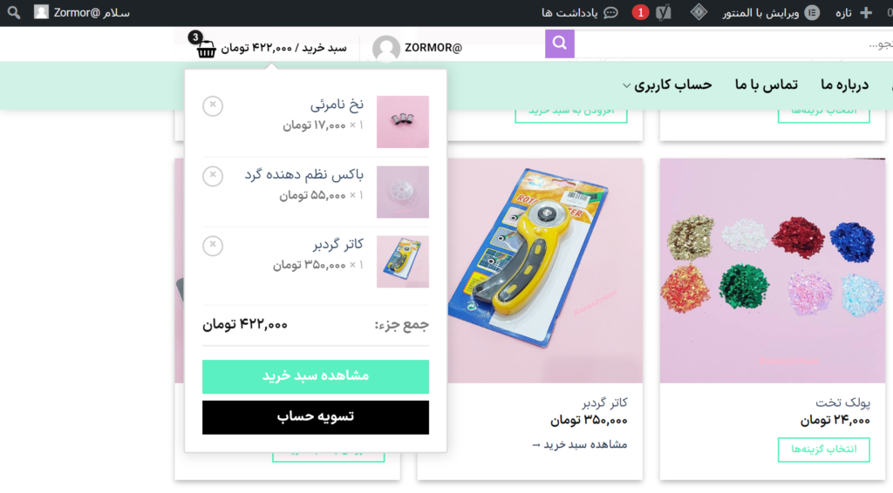893x493 pixels.
Task: Remove باکس نظم دهنده گرد from cart
Action: pos(213,176)
